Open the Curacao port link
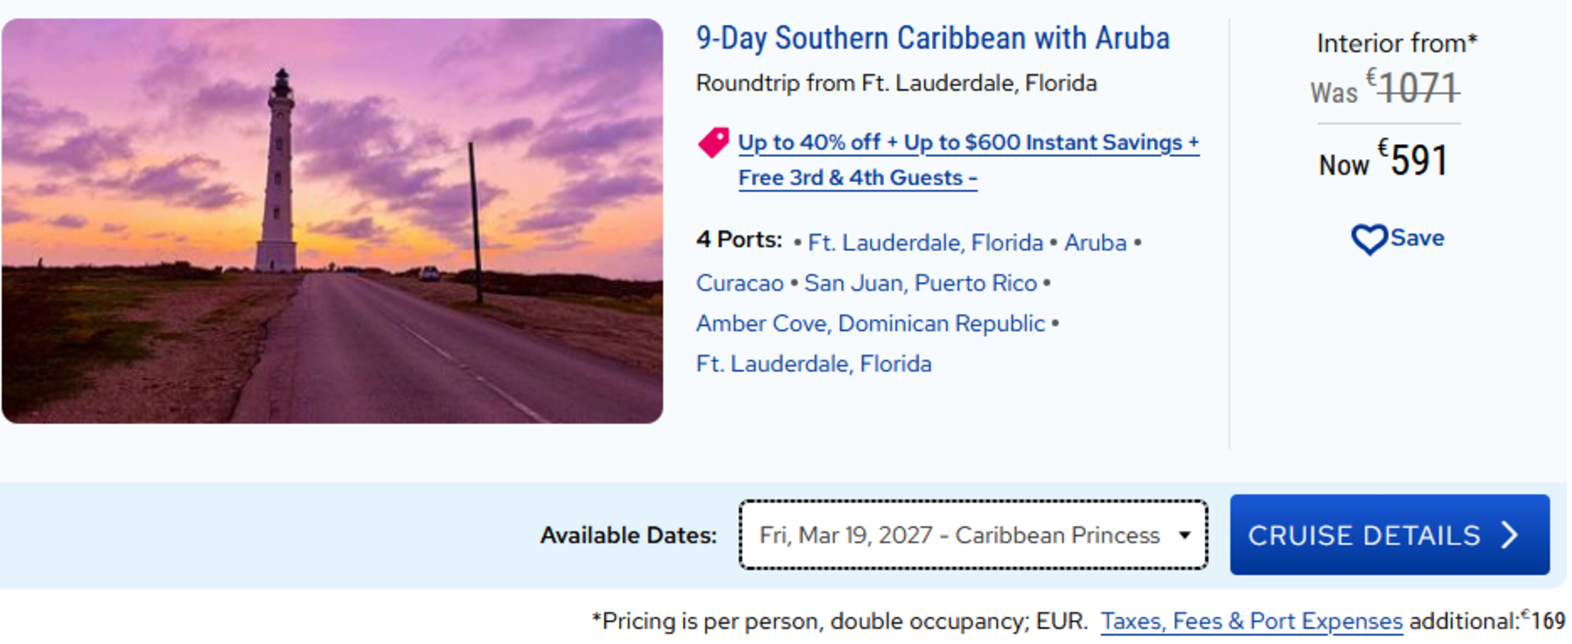 point(740,283)
